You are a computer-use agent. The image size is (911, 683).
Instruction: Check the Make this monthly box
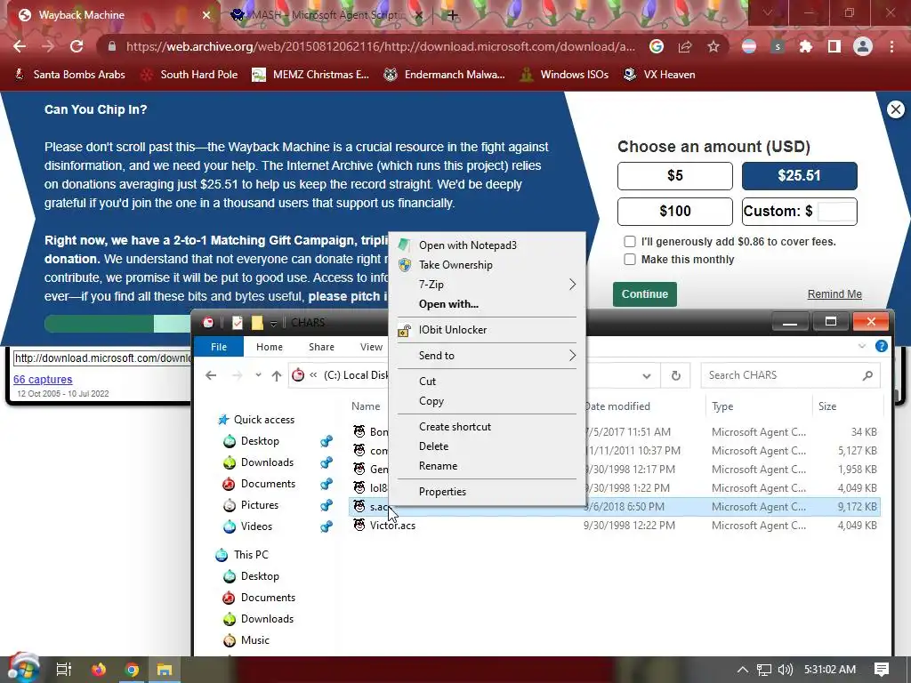click(630, 260)
